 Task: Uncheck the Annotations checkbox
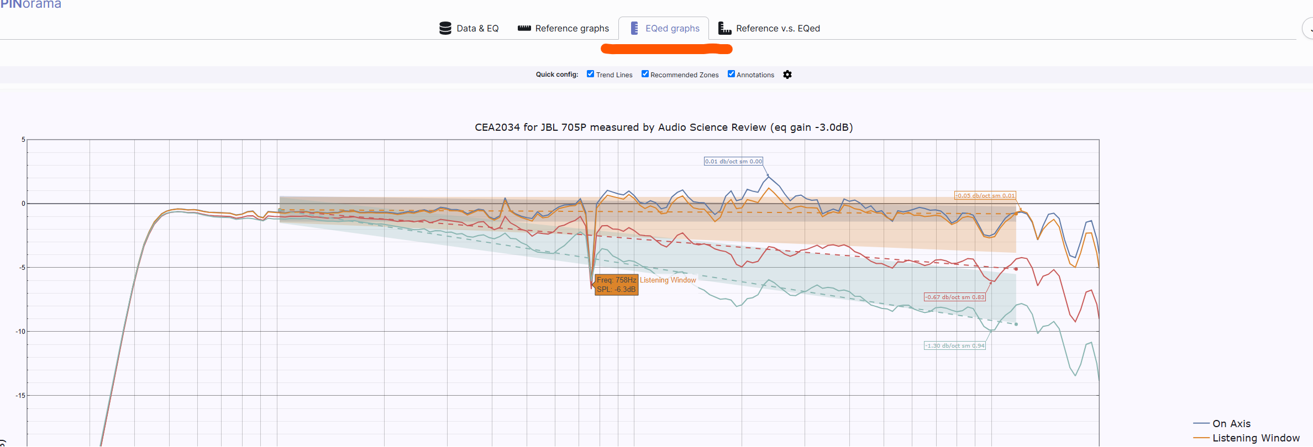click(731, 74)
